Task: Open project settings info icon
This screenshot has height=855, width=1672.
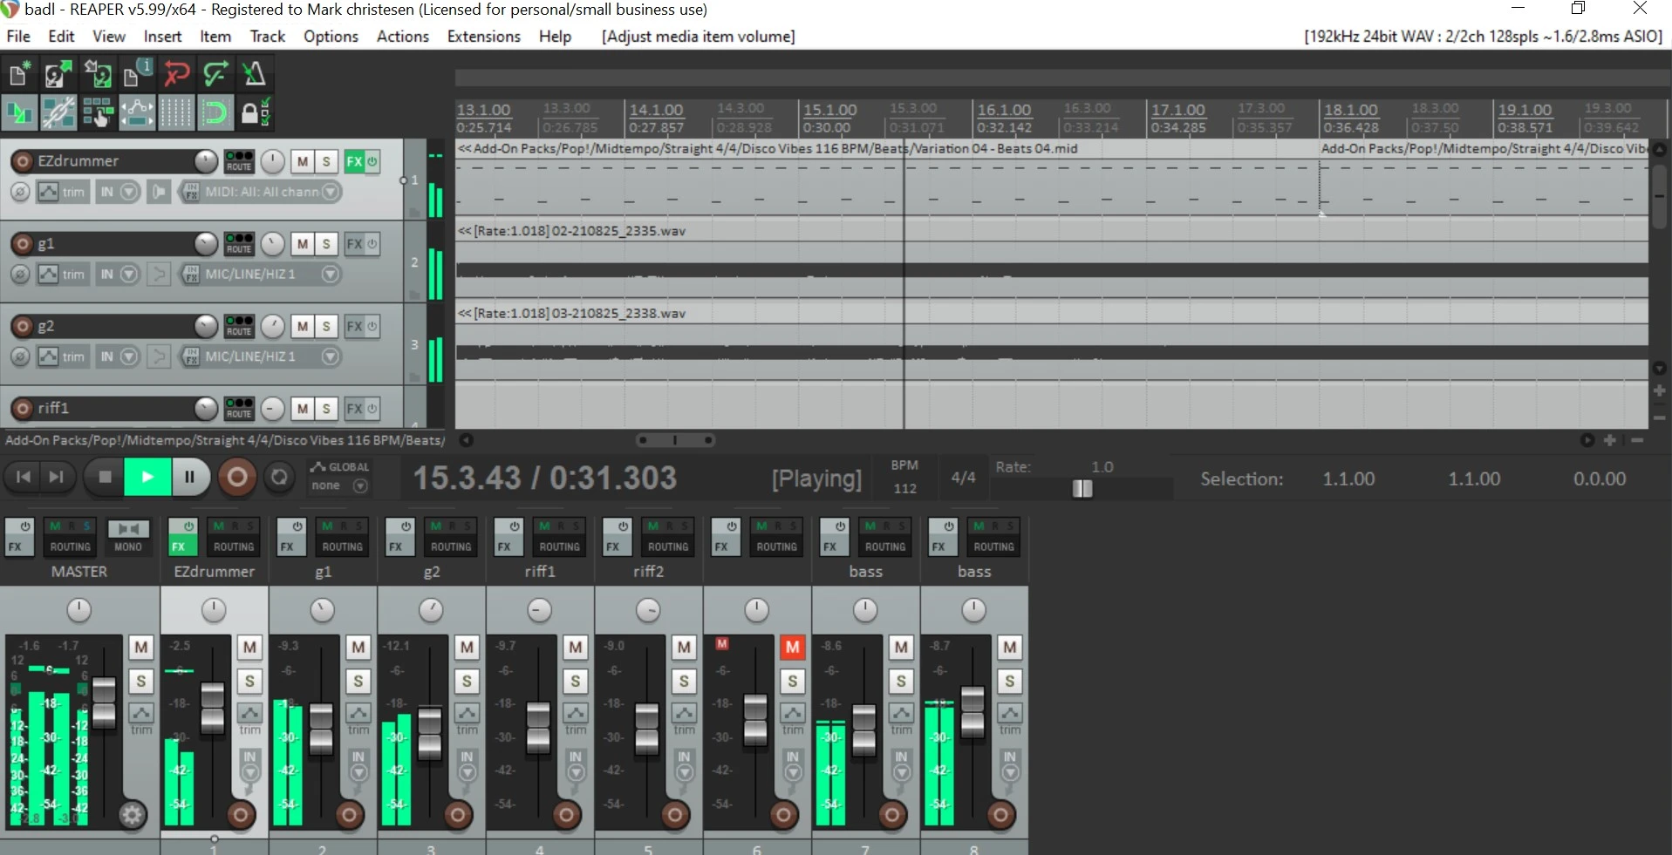Action: [137, 73]
